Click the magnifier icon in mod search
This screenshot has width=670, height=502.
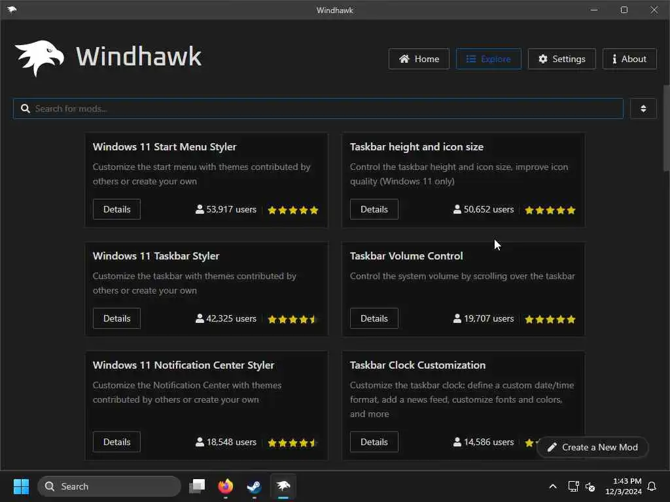tap(26, 109)
